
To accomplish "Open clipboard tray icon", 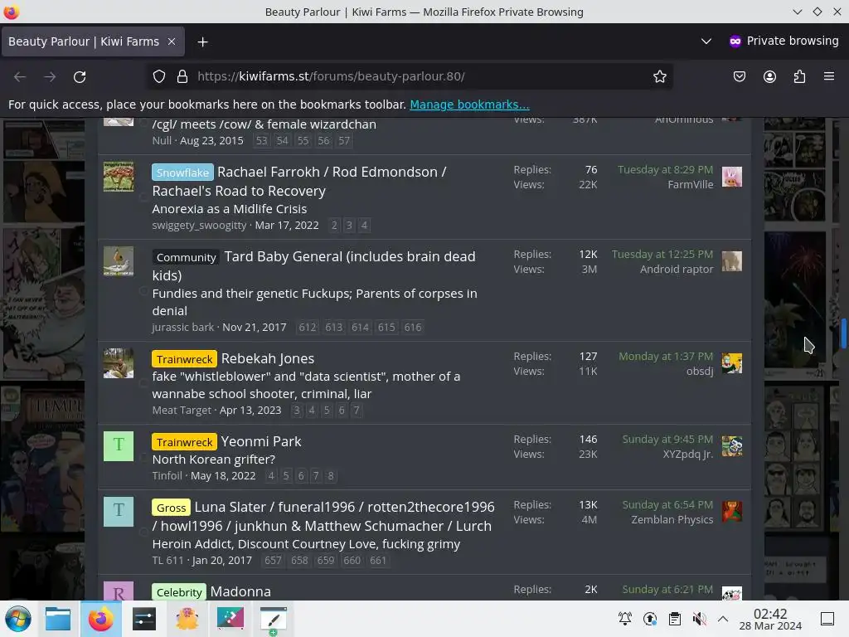I will (675, 619).
